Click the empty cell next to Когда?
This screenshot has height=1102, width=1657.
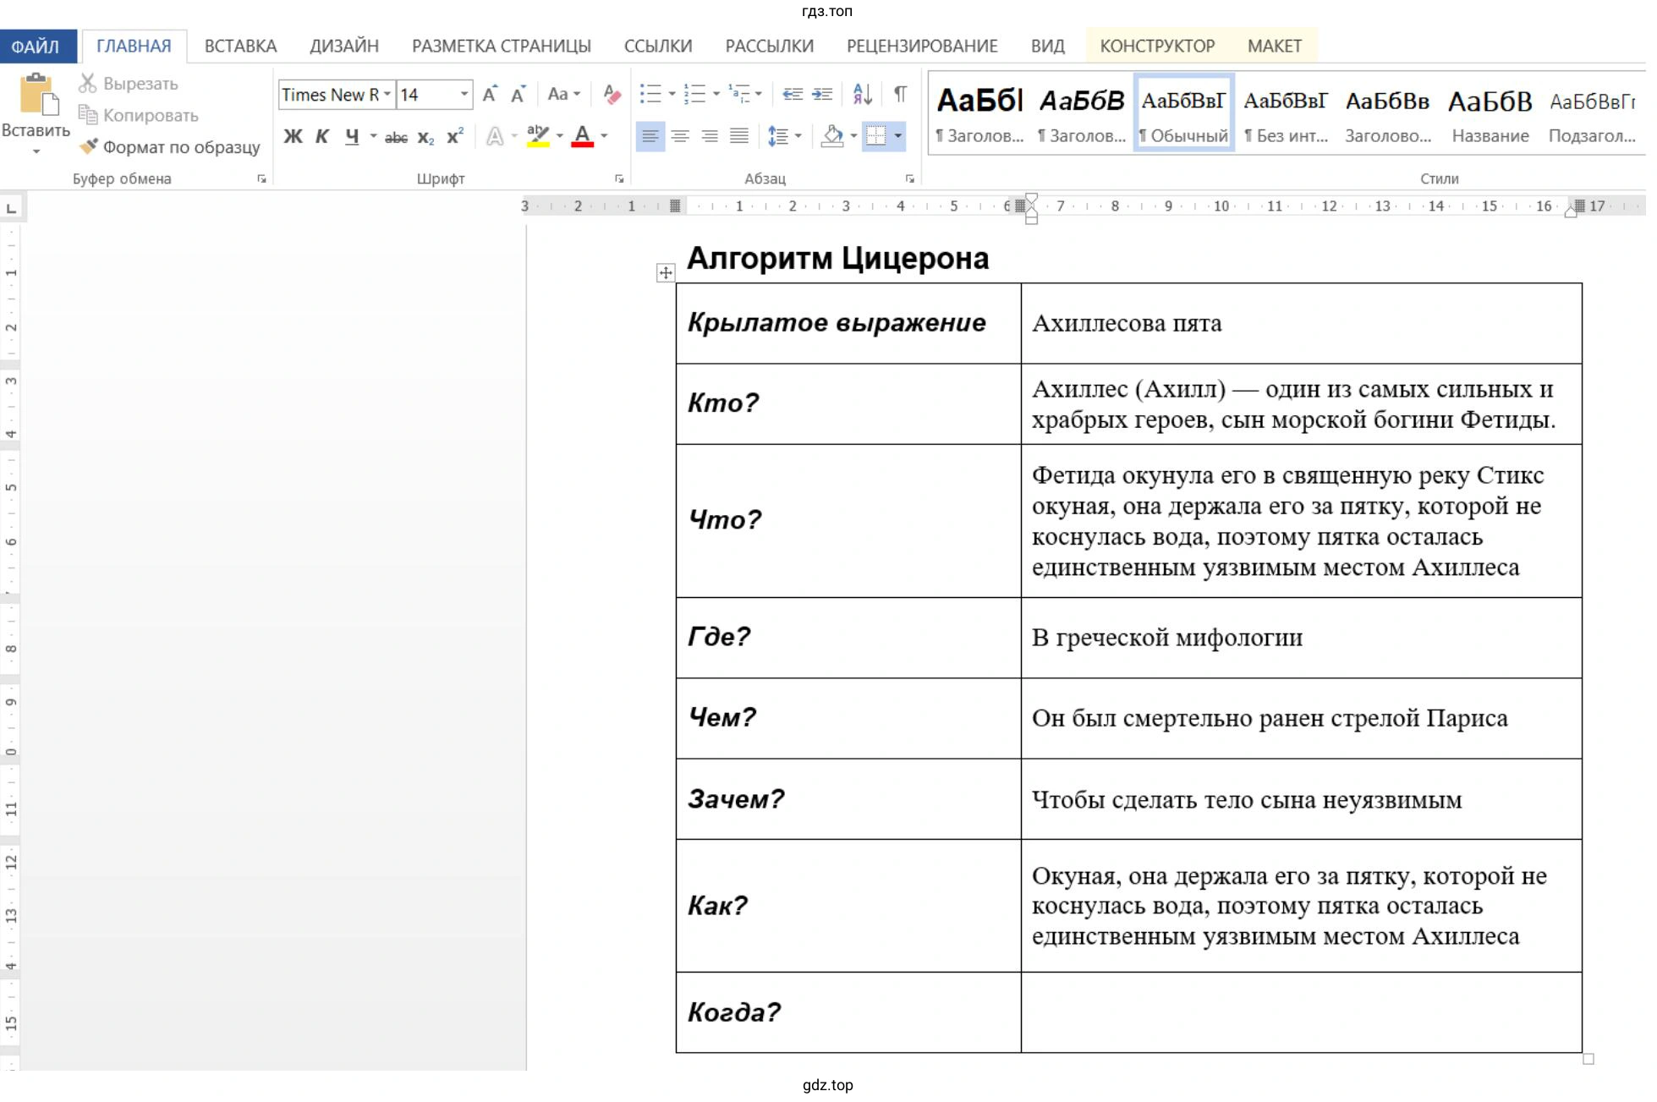point(1301,1012)
